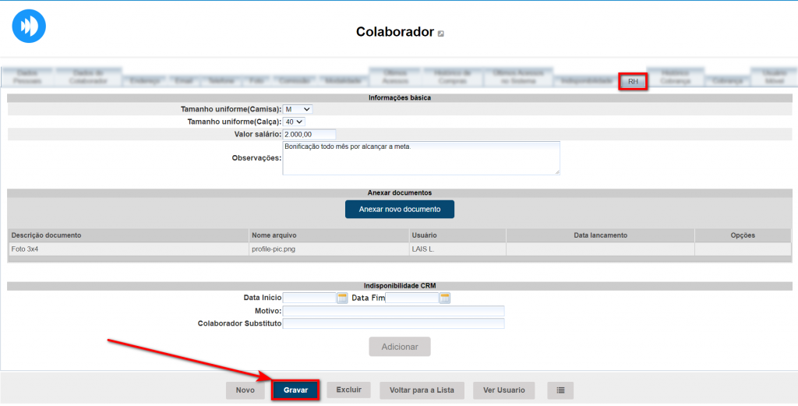This screenshot has height=406, width=798.
Task: Click Anexar novo documento button
Action: (399, 210)
